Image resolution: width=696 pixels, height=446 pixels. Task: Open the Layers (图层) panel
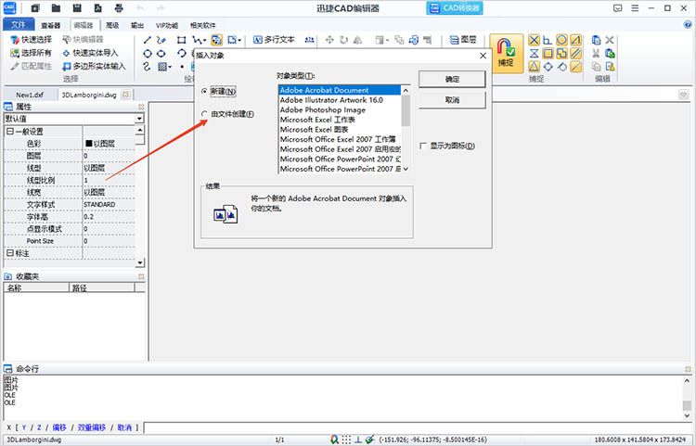click(463, 40)
